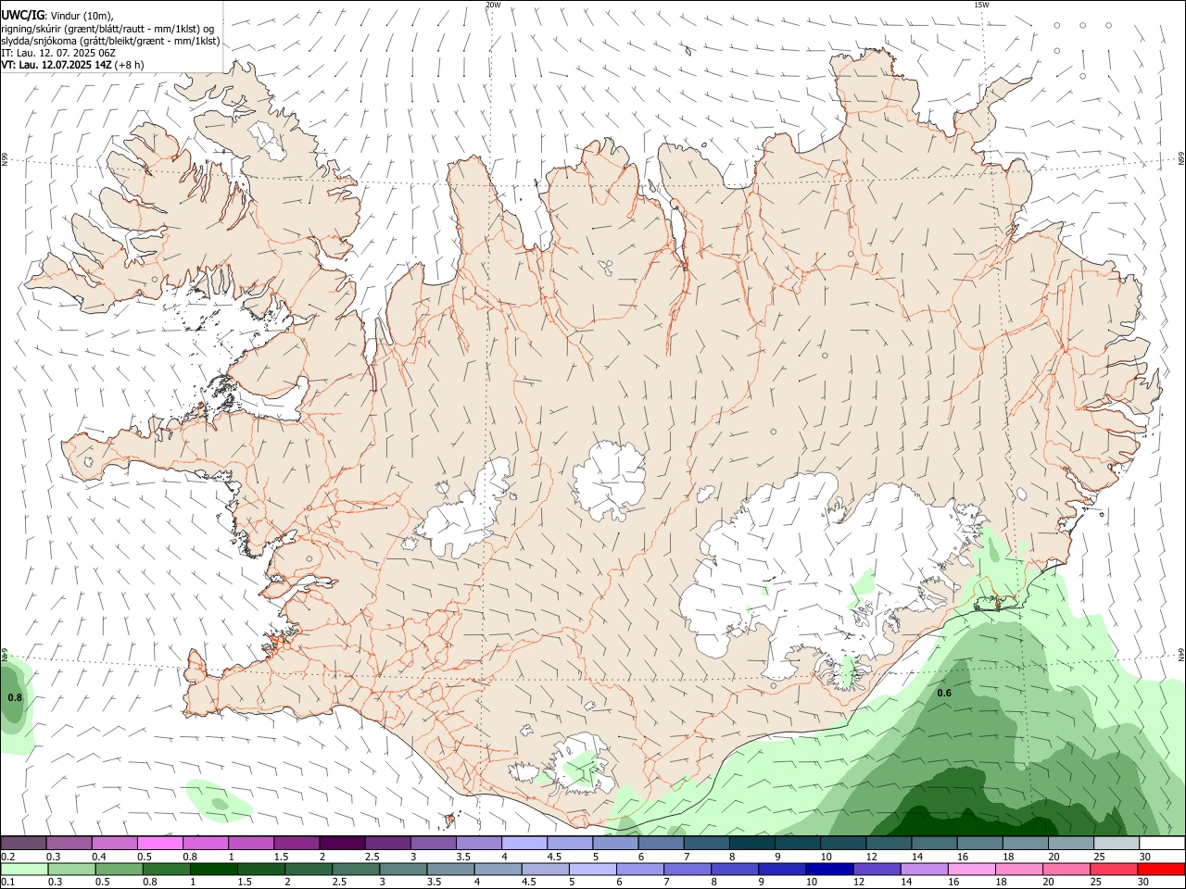The width and height of the screenshot is (1186, 889).
Task: Select the red swatch between 25 and 30
Action: pos(1114,870)
